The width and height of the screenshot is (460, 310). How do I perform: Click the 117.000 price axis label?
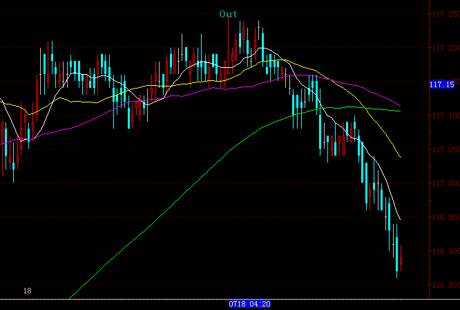pyautogui.click(x=446, y=183)
